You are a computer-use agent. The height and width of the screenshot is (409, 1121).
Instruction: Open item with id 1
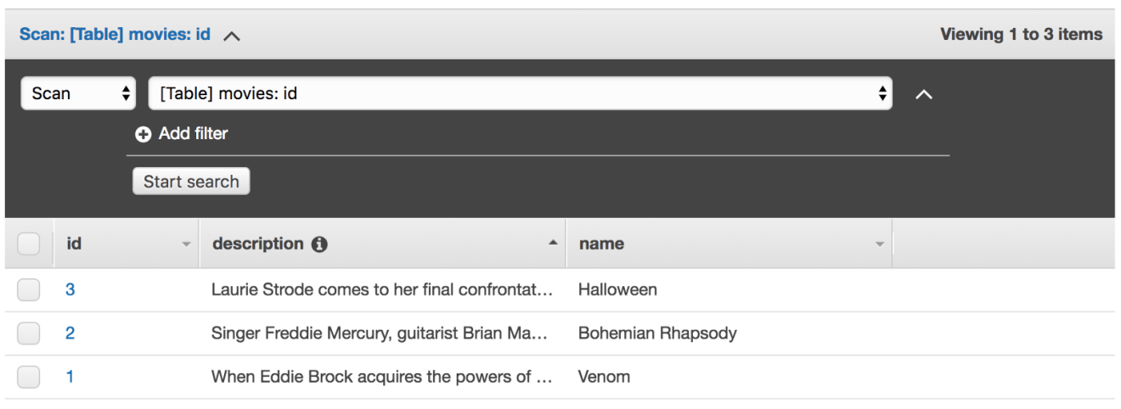(x=70, y=377)
